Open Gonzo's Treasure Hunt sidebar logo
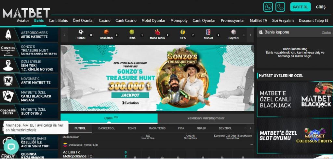Viewport: 333px width, 159px height. (8, 50)
